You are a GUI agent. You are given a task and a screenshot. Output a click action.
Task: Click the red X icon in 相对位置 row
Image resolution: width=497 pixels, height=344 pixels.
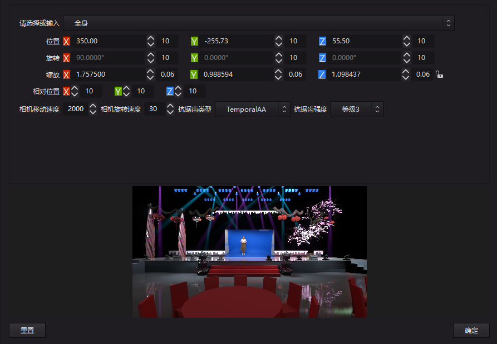point(66,92)
